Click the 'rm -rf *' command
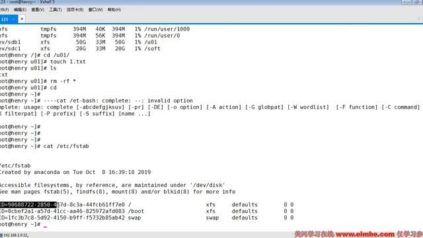Image resolution: width=423 pixels, height=238 pixels. (63, 81)
